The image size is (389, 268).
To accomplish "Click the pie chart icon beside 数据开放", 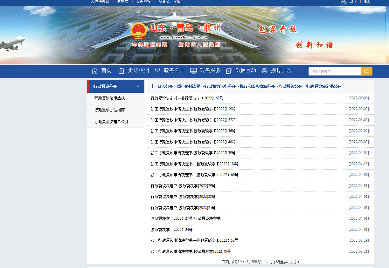I will click(264, 71).
